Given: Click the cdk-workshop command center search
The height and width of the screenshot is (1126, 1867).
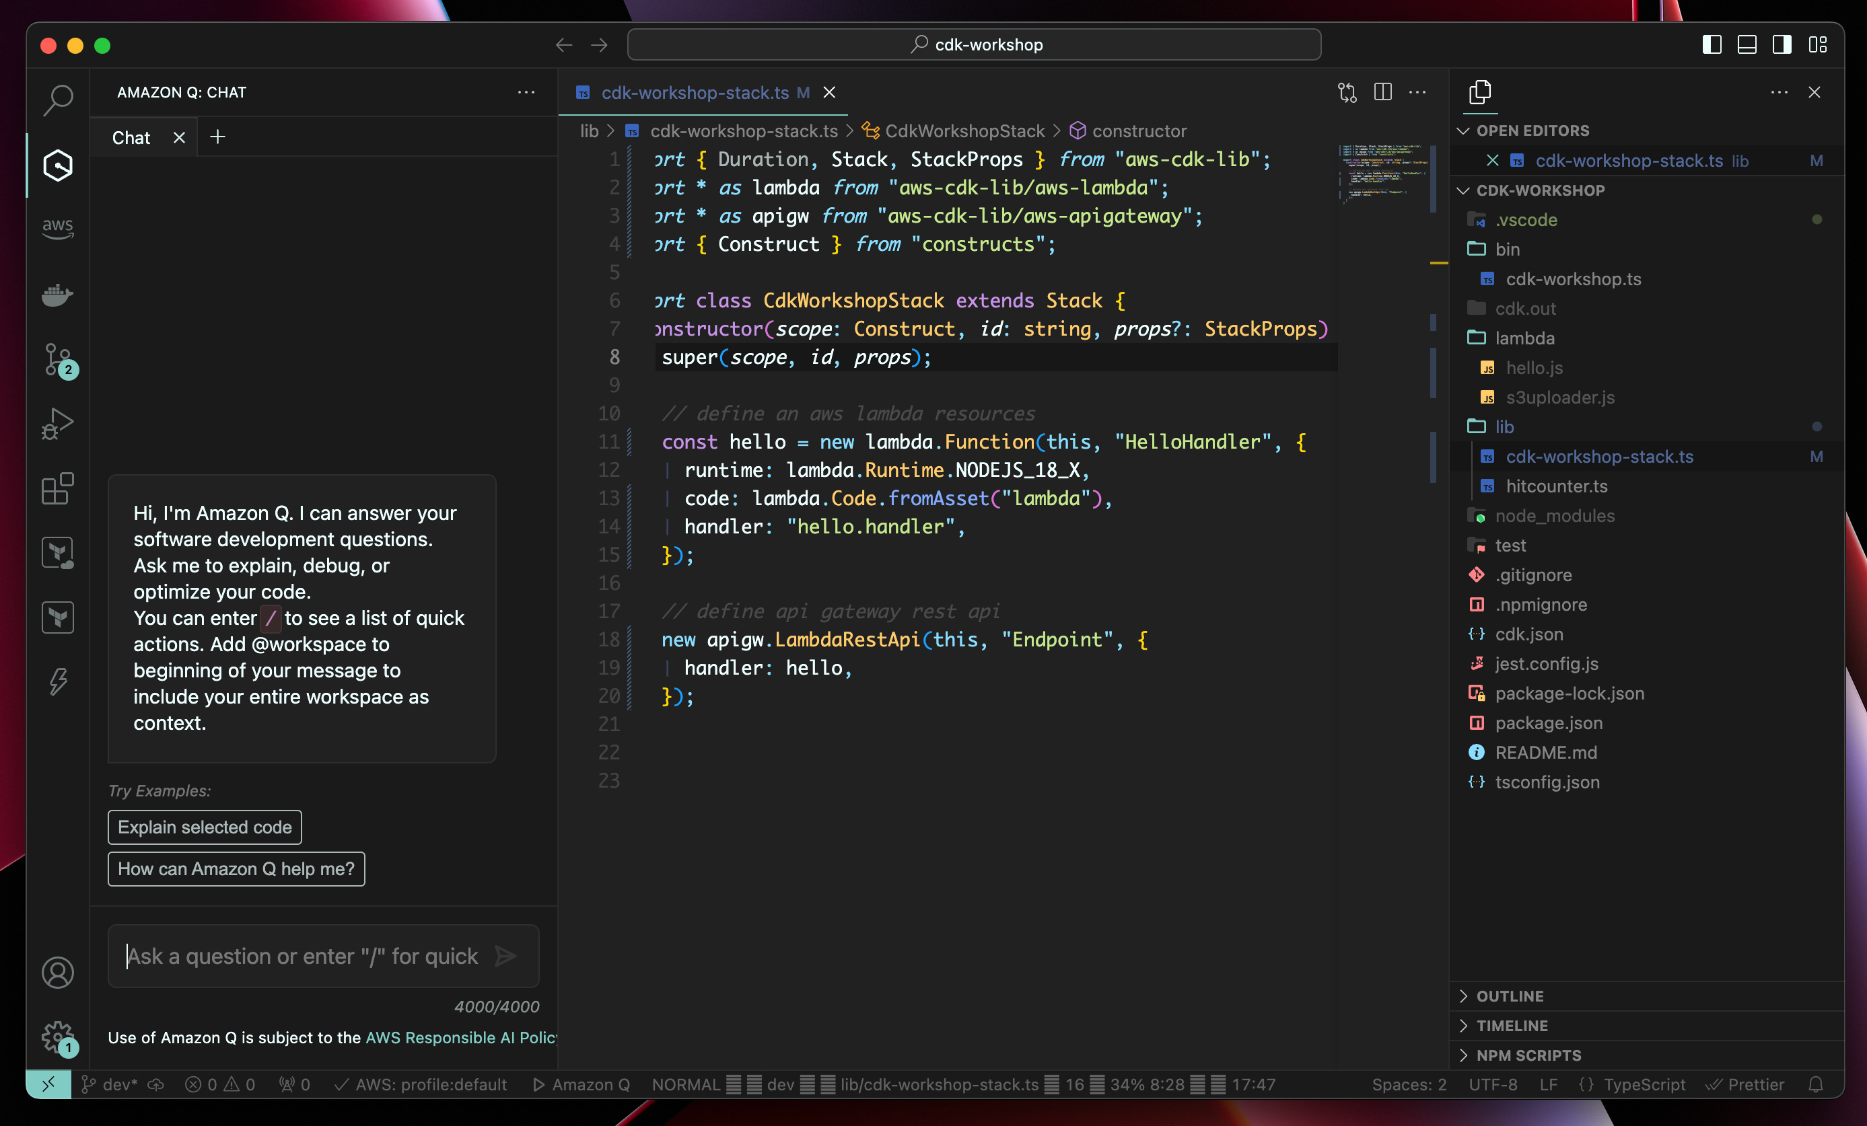Looking at the screenshot, I should point(975,44).
